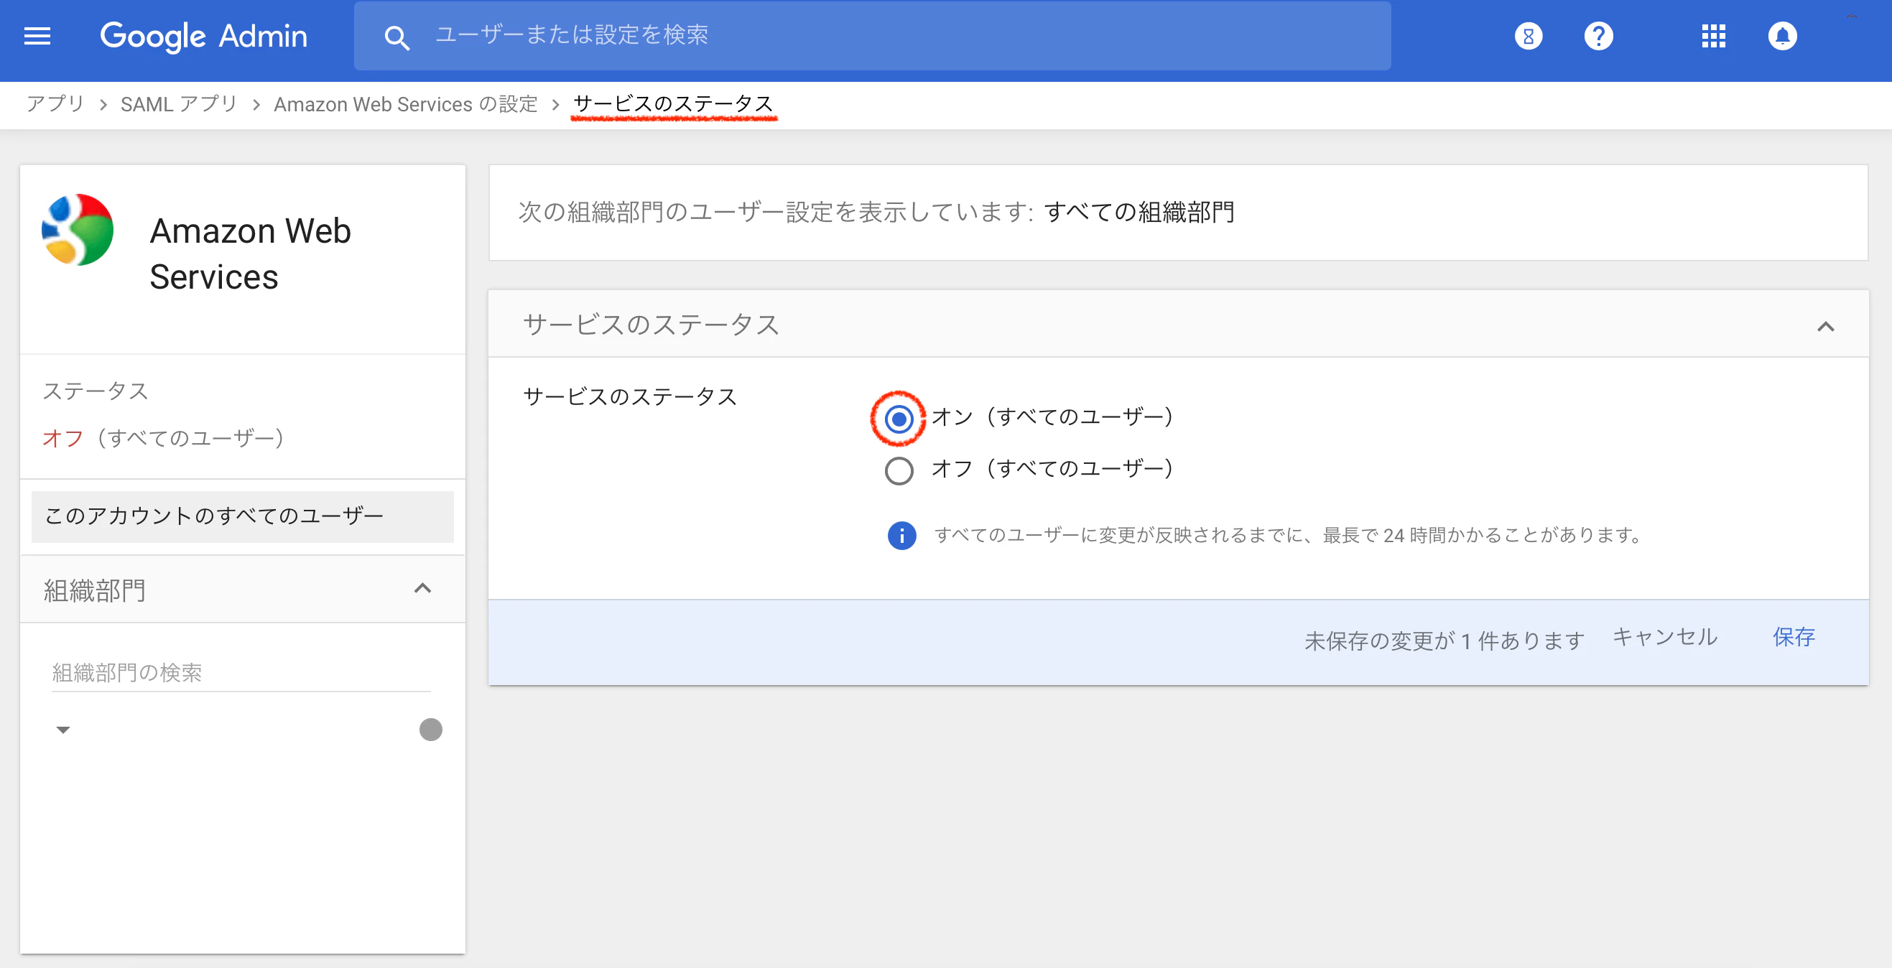The height and width of the screenshot is (968, 1892).
Task: Click the ステータス label in sidebar
Action: pos(96,391)
